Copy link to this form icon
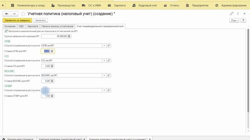The height and width of the screenshot is (140, 250). click(232, 14)
